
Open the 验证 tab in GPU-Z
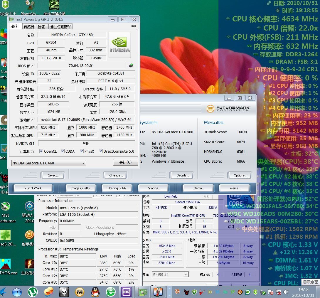[x=41, y=27]
